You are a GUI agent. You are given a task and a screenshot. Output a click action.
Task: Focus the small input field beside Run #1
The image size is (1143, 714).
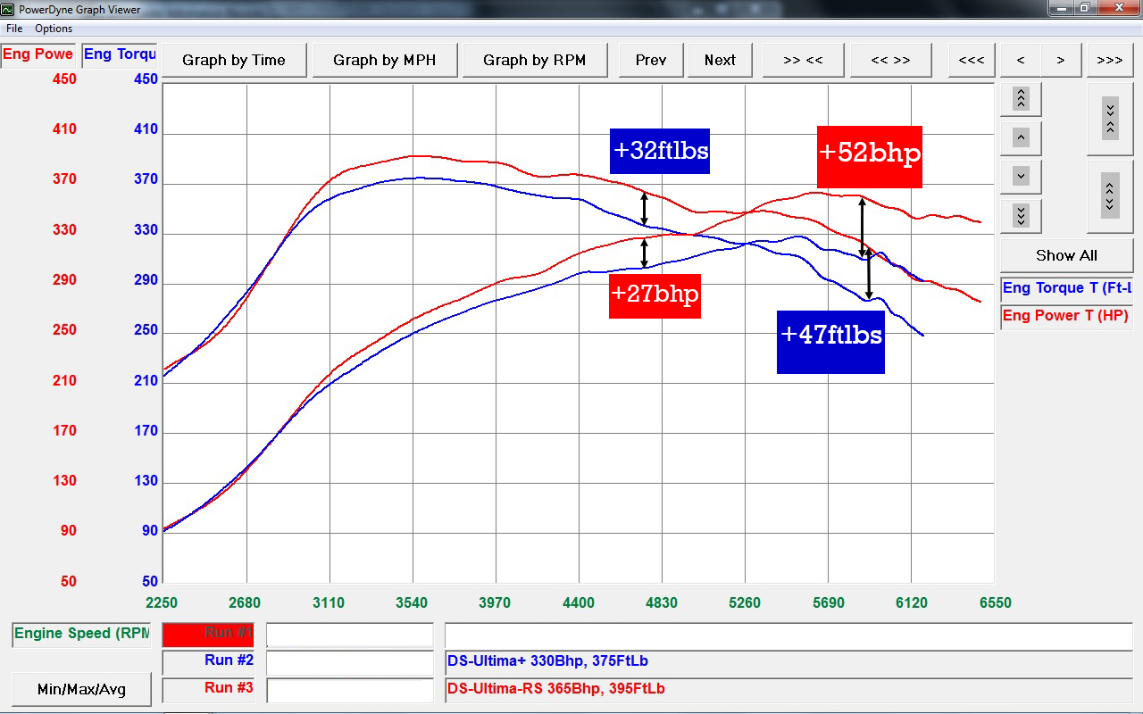[350, 635]
